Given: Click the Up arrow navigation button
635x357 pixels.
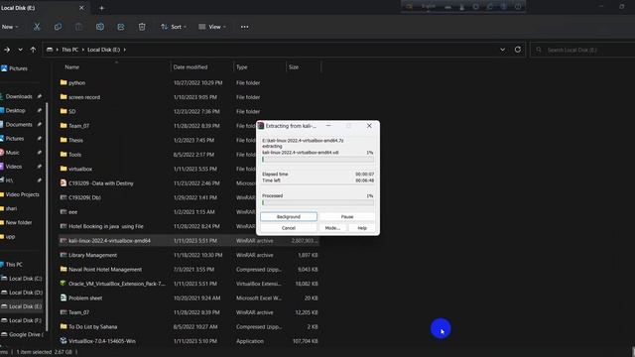Looking at the screenshot, I should [x=33, y=50].
